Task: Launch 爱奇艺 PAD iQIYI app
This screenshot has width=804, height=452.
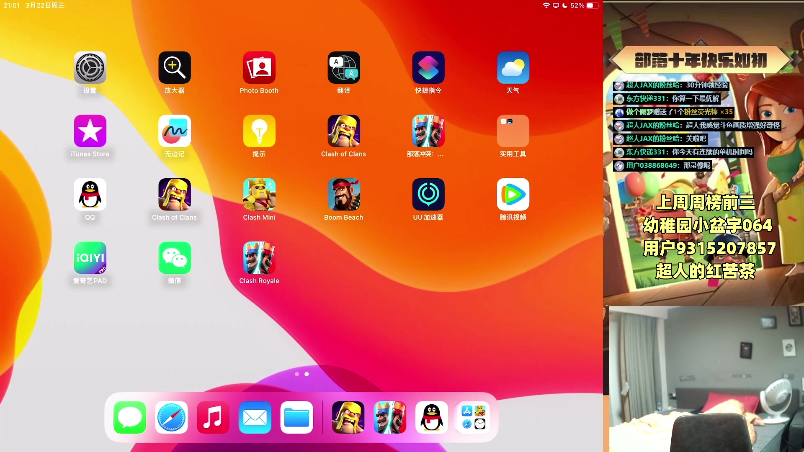Action: pos(90,258)
